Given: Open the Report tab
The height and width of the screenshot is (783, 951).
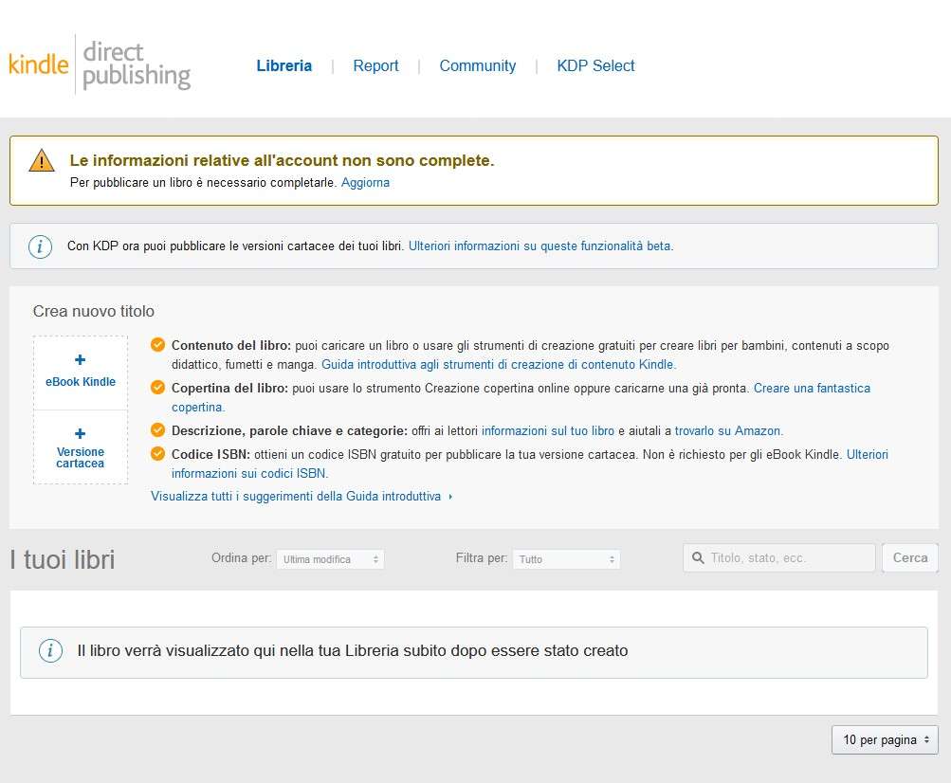Looking at the screenshot, I should (375, 65).
